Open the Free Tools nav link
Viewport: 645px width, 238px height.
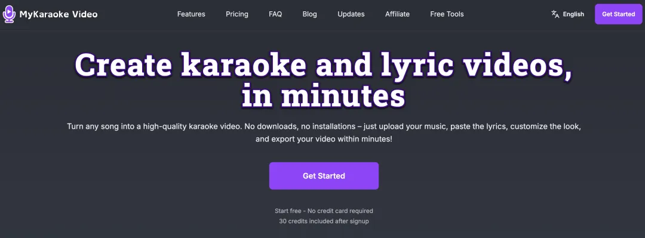[x=447, y=14]
